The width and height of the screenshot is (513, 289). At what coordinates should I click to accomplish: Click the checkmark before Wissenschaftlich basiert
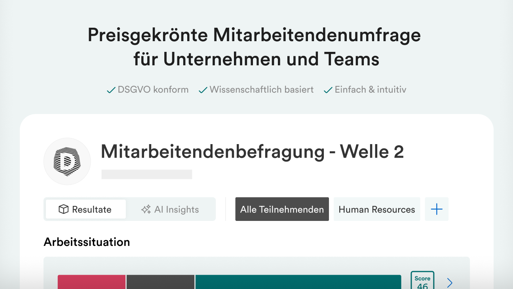click(203, 90)
